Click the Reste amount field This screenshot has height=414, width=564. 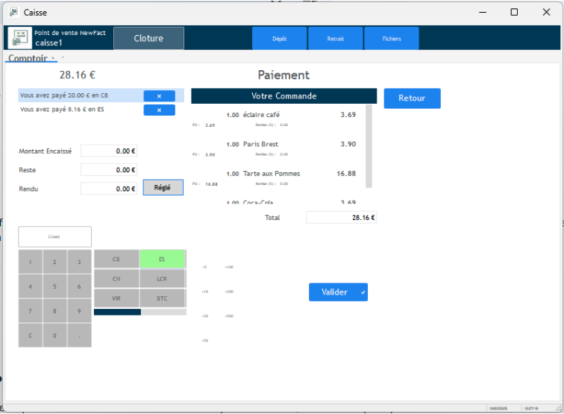109,170
